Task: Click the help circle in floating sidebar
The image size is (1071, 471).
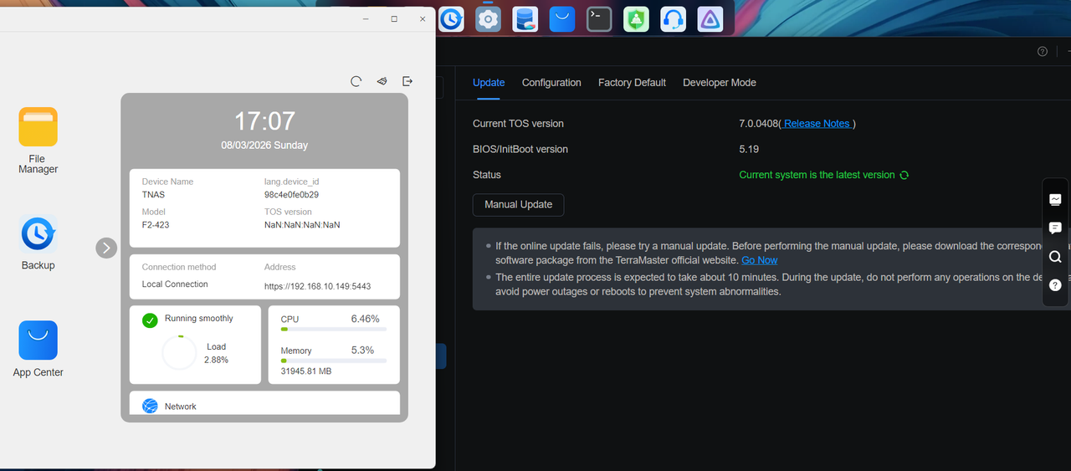Action: pos(1055,285)
